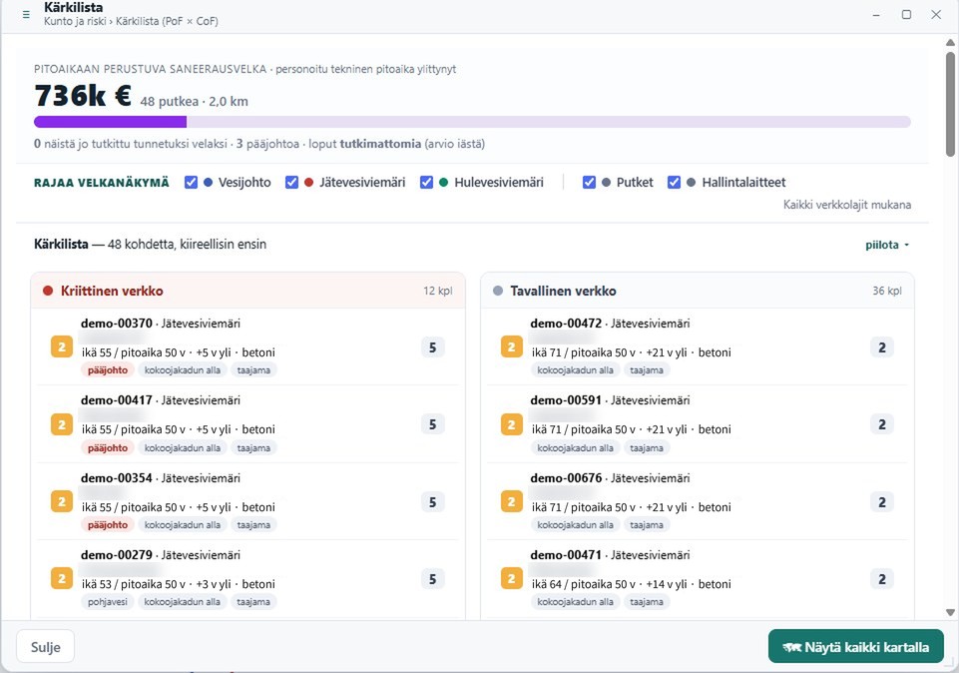959x673 pixels.
Task: Disable the Hulevesiviemäri checkbox
Action: [x=426, y=183]
